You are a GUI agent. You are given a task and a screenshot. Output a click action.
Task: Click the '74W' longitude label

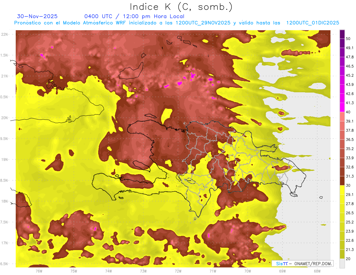click(x=108, y=271)
